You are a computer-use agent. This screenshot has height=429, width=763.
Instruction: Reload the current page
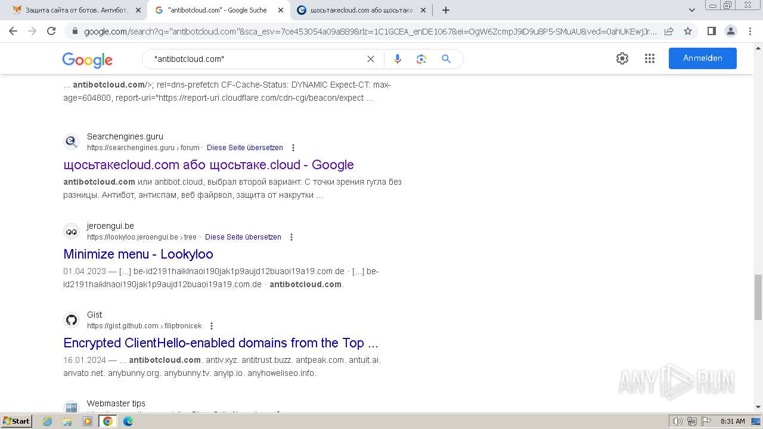pos(51,31)
